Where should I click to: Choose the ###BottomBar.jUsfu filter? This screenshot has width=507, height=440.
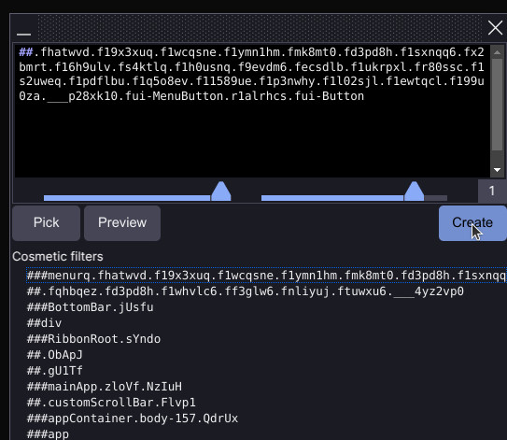(x=91, y=307)
